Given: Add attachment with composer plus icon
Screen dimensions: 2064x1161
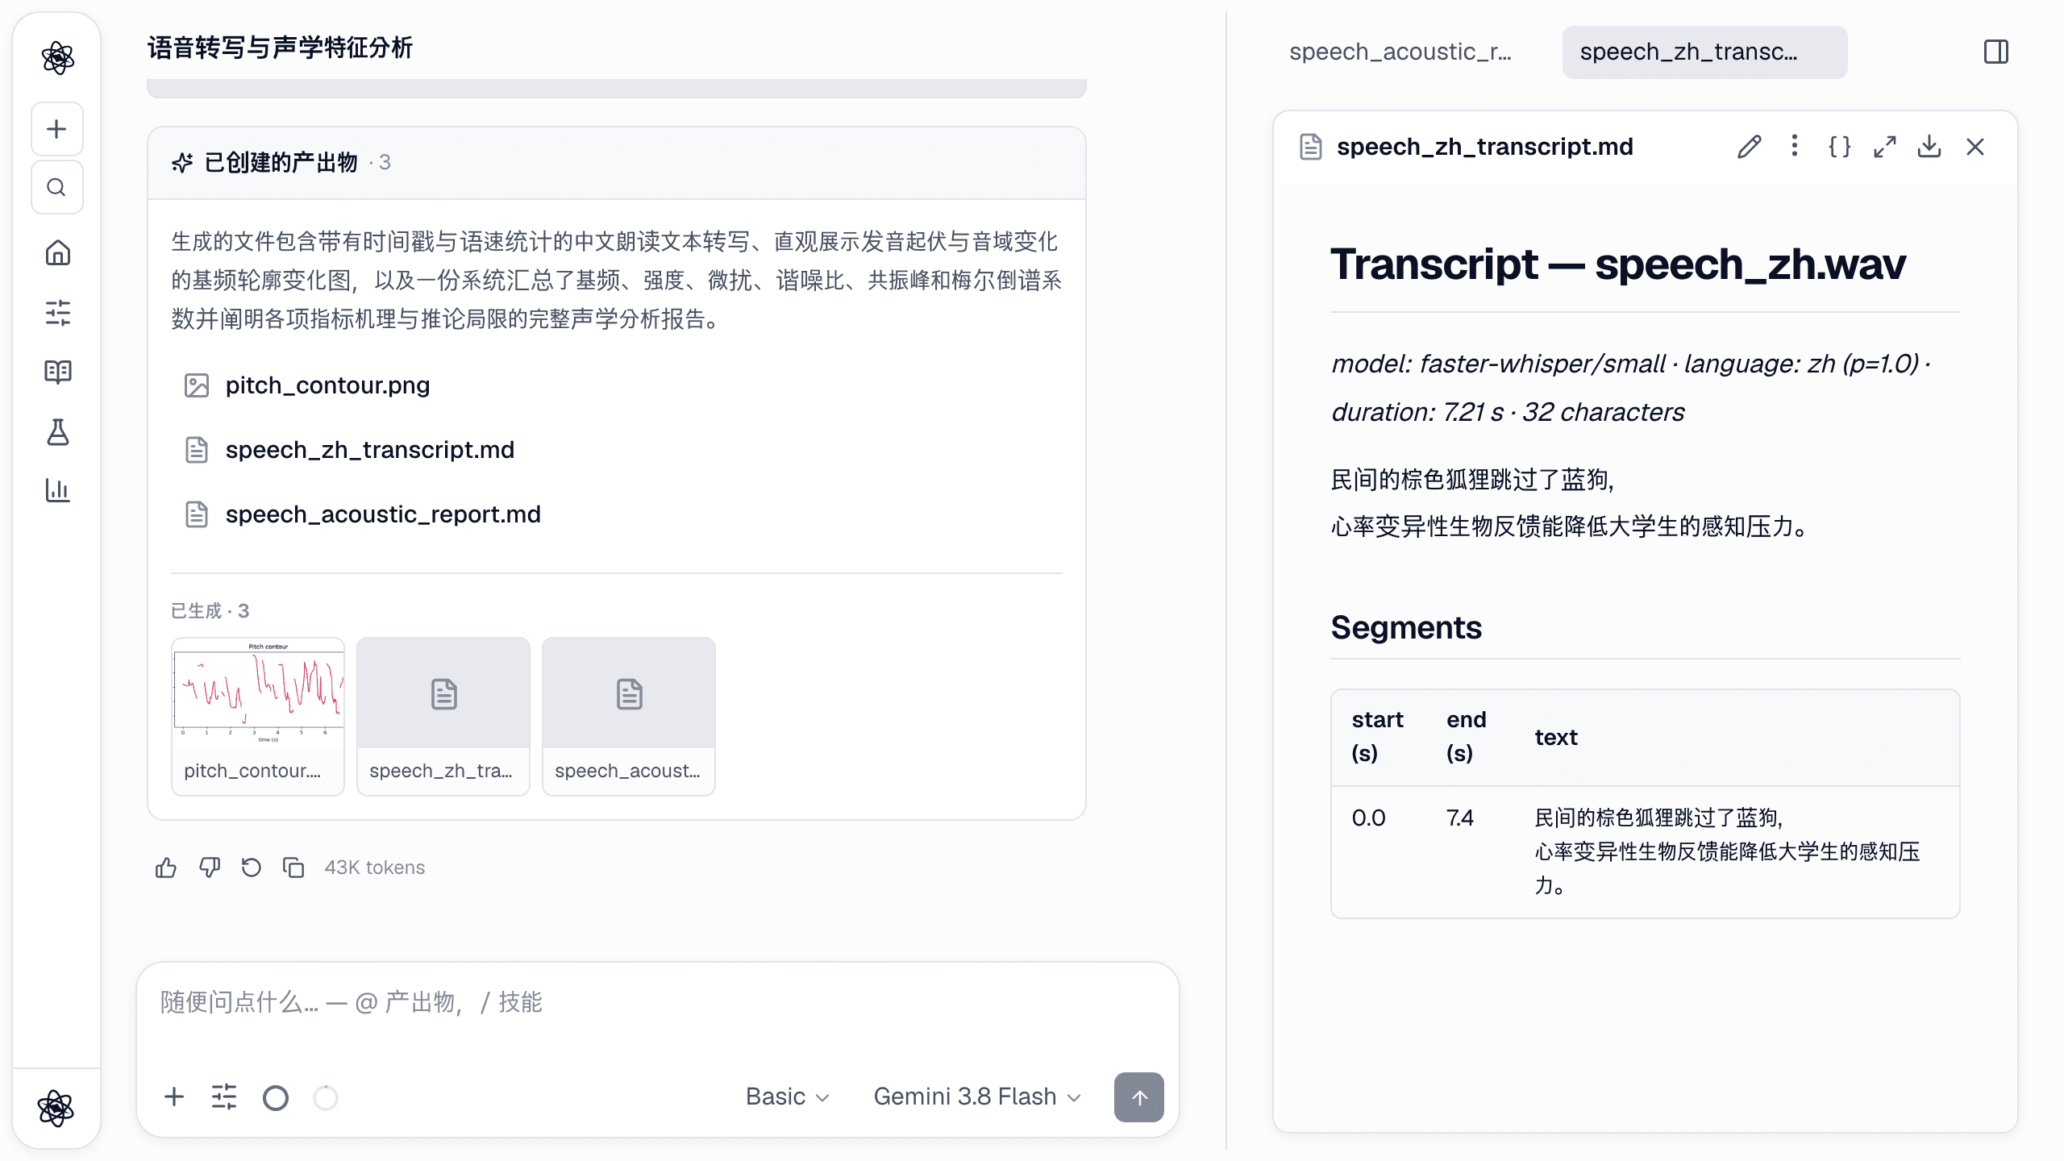Looking at the screenshot, I should coord(174,1096).
